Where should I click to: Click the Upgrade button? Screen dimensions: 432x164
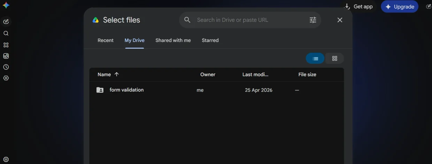pyautogui.click(x=400, y=7)
